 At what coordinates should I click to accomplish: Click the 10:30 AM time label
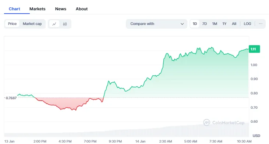(x=244, y=141)
